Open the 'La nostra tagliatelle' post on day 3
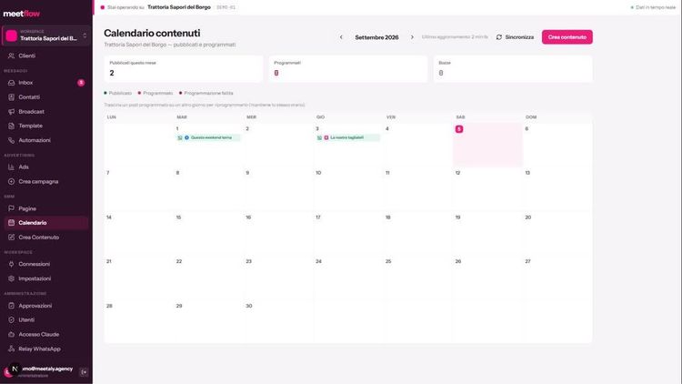 [x=347, y=137]
